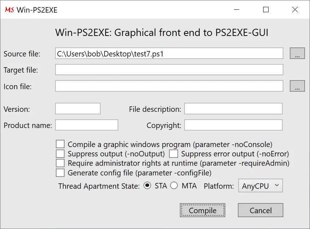Select MTA thread apartment state
Viewport: 310px width, 229px height.
[174, 186]
